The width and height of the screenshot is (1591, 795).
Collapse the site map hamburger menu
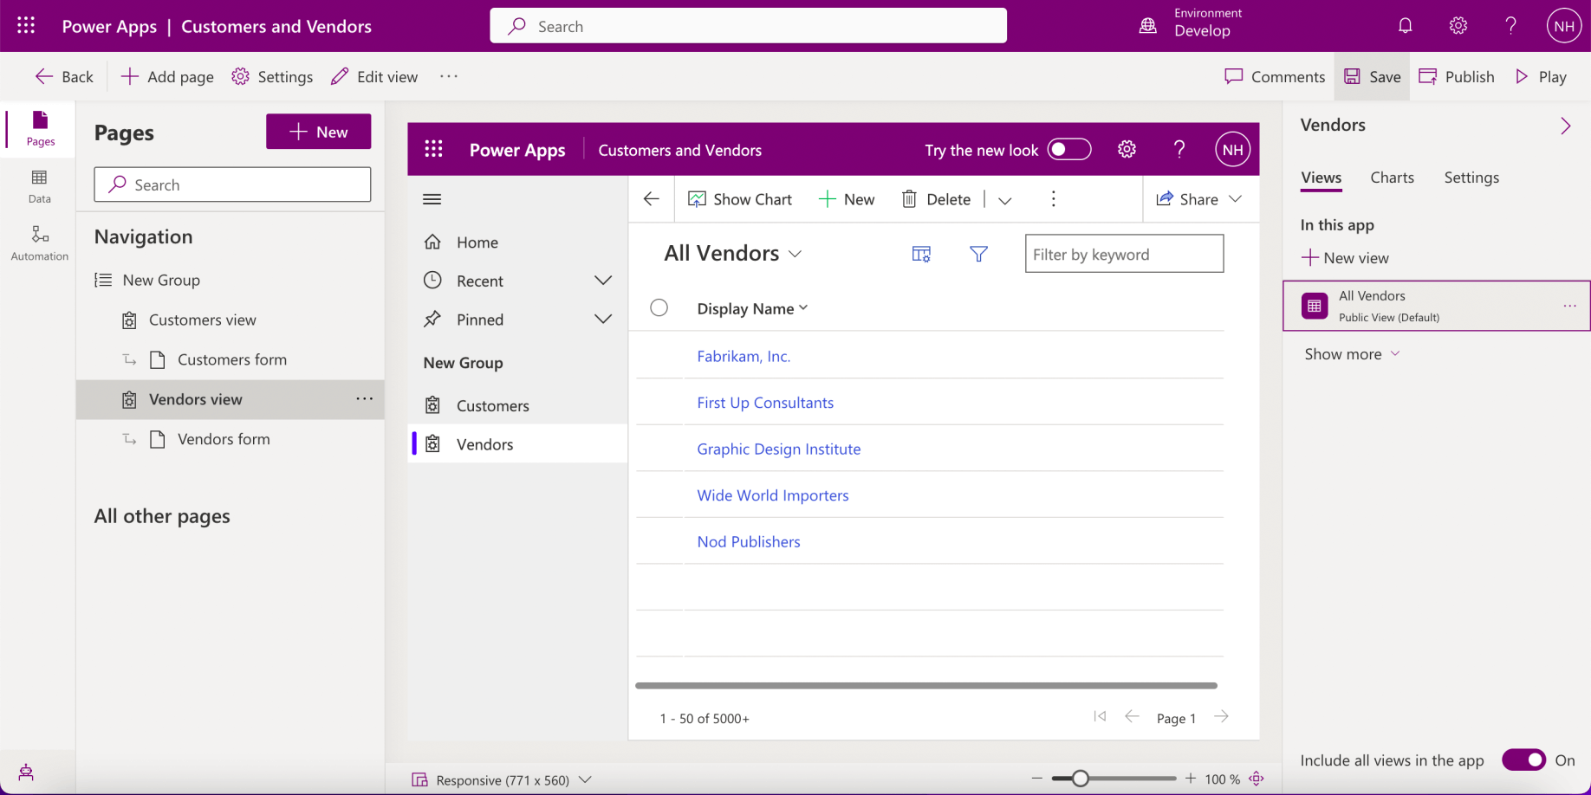[432, 199]
